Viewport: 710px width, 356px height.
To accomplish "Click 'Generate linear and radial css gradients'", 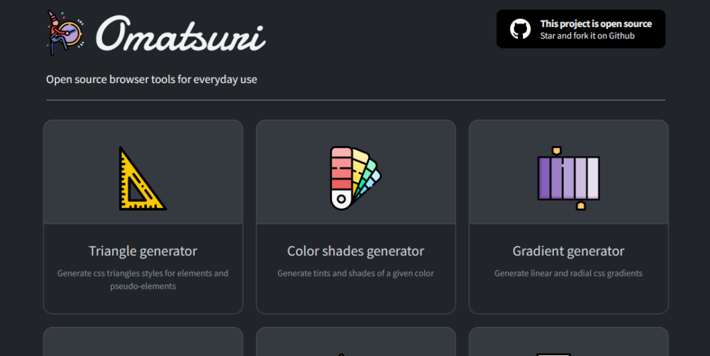I will [569, 273].
